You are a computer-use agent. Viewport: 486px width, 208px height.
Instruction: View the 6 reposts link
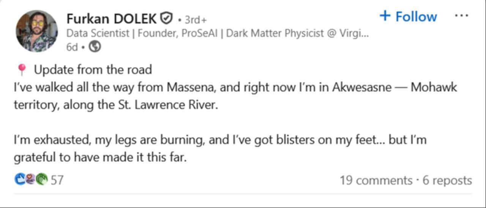pos(447,180)
